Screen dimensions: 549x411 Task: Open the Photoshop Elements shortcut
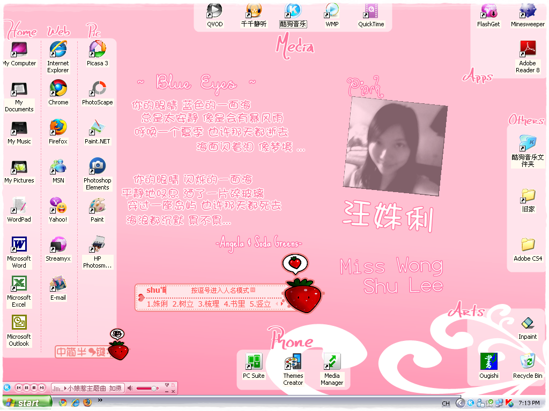97,166
